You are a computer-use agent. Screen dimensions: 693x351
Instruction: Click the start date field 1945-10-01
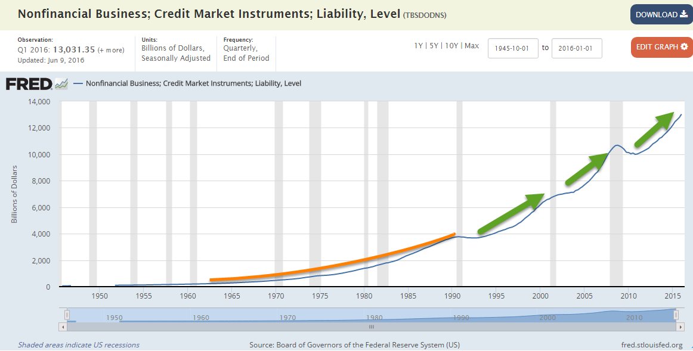click(x=513, y=48)
